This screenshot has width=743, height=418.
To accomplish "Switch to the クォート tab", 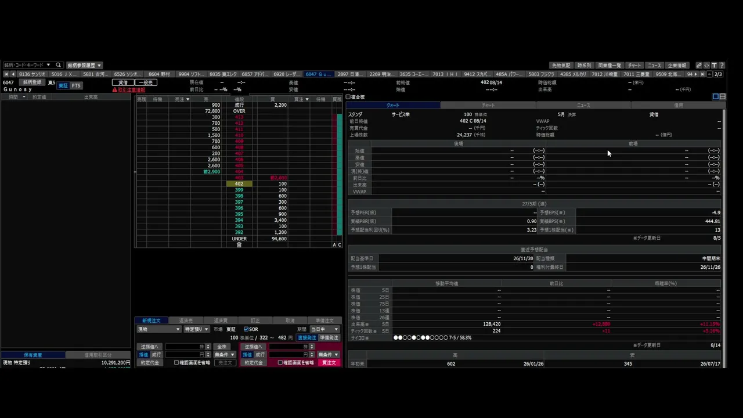I will 393,105.
